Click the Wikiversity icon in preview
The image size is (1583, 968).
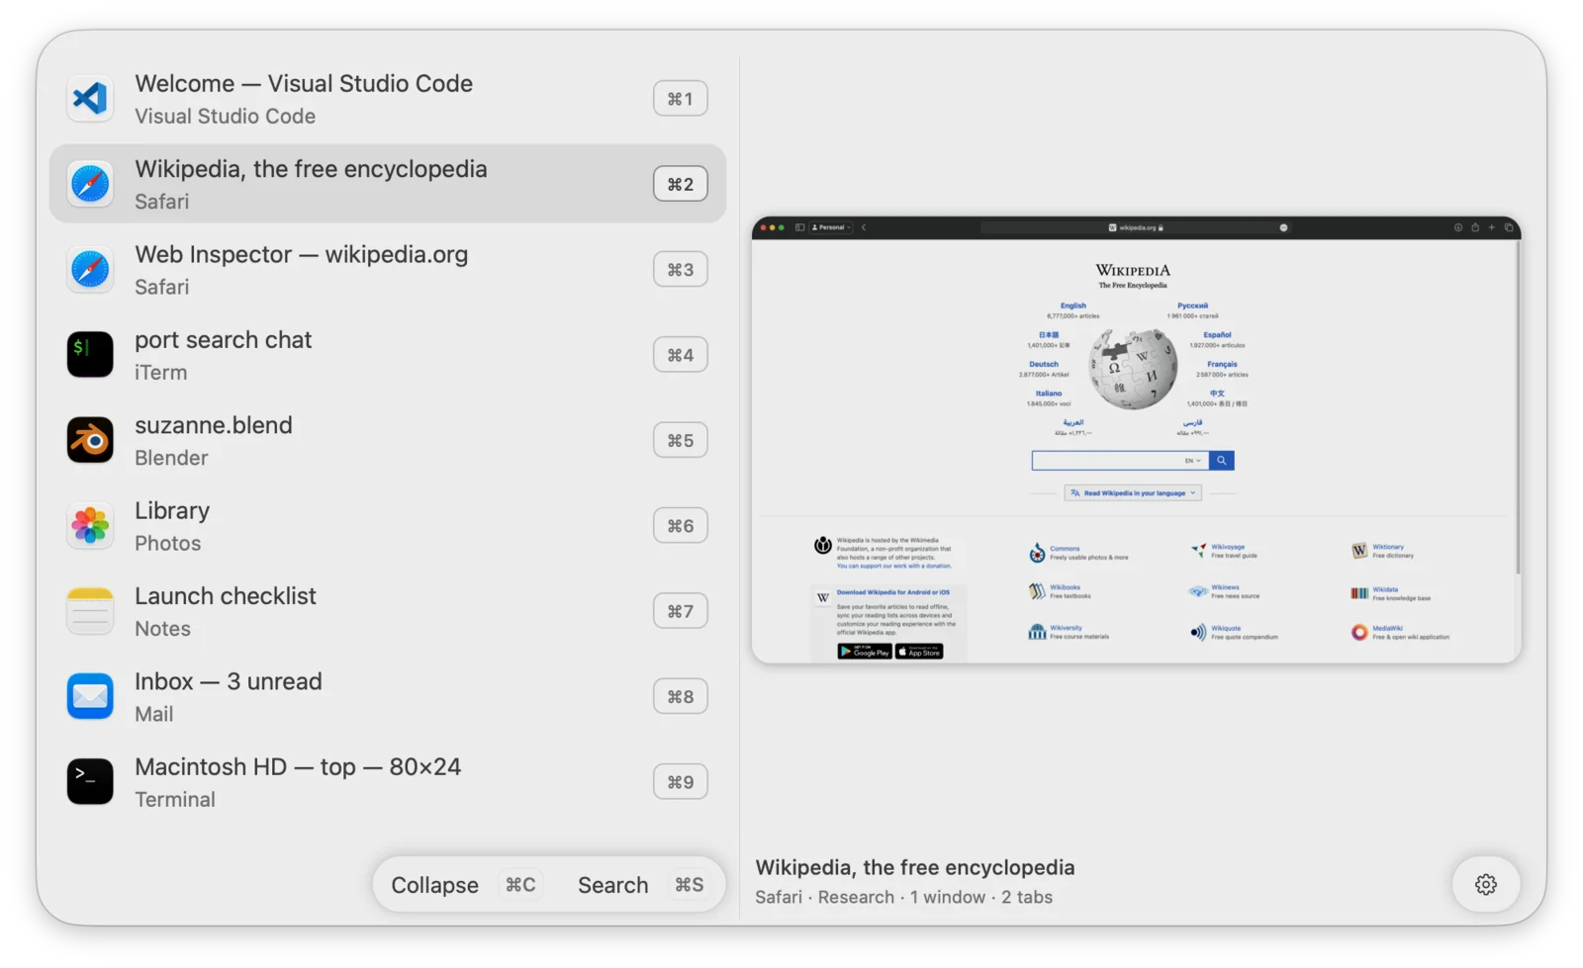coord(1037,632)
